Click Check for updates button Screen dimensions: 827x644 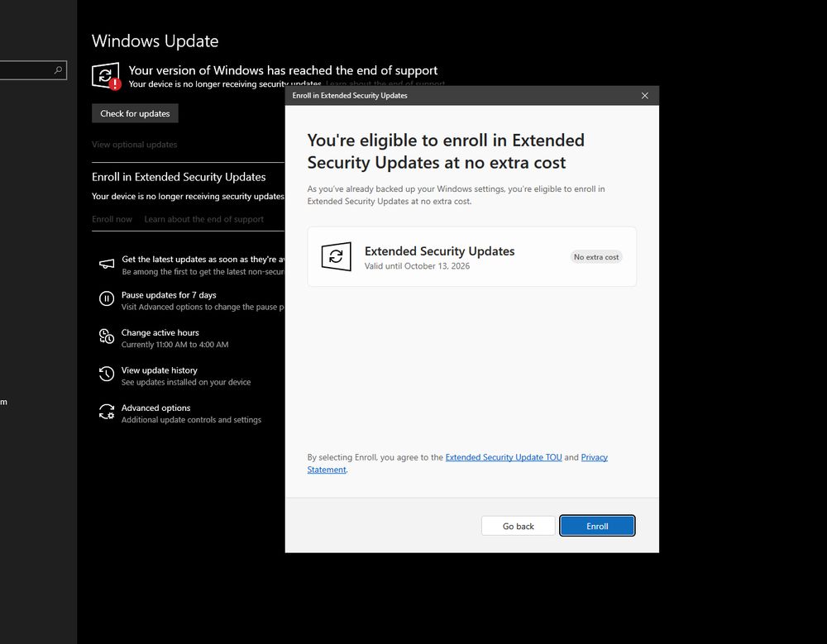coord(135,113)
